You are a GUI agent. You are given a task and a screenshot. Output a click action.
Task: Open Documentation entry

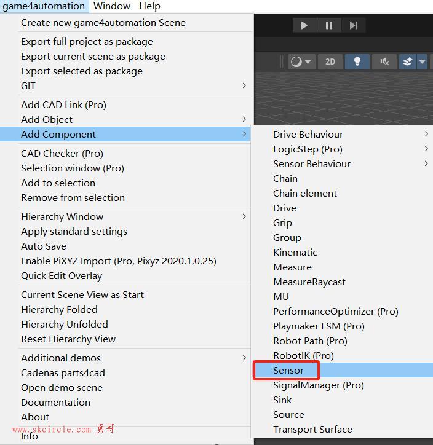(x=125, y=403)
